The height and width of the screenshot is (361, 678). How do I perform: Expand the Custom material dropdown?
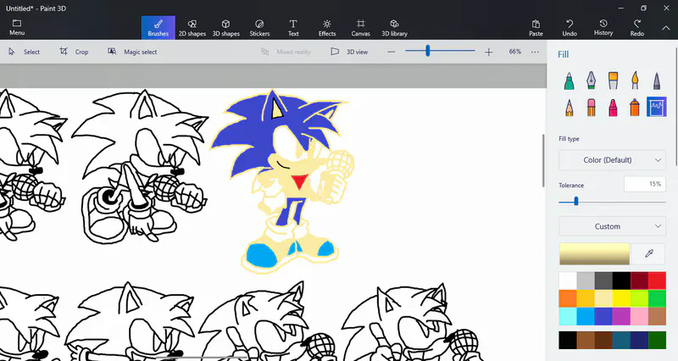(612, 226)
